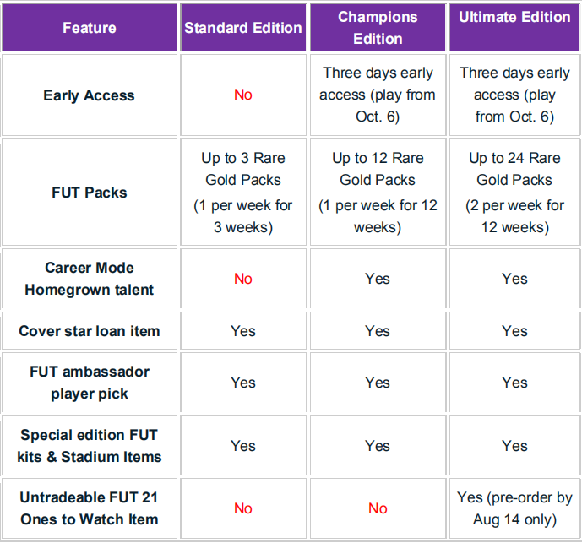Select the pre-order by Aug 14 only cell
The image size is (582, 543).
point(514,508)
